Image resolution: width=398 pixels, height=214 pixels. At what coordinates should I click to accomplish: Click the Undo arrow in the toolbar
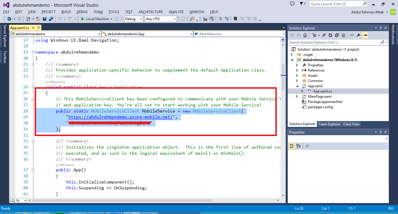[59, 19]
